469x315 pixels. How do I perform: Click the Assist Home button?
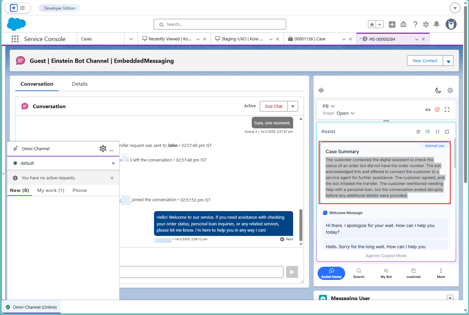pos(331,273)
